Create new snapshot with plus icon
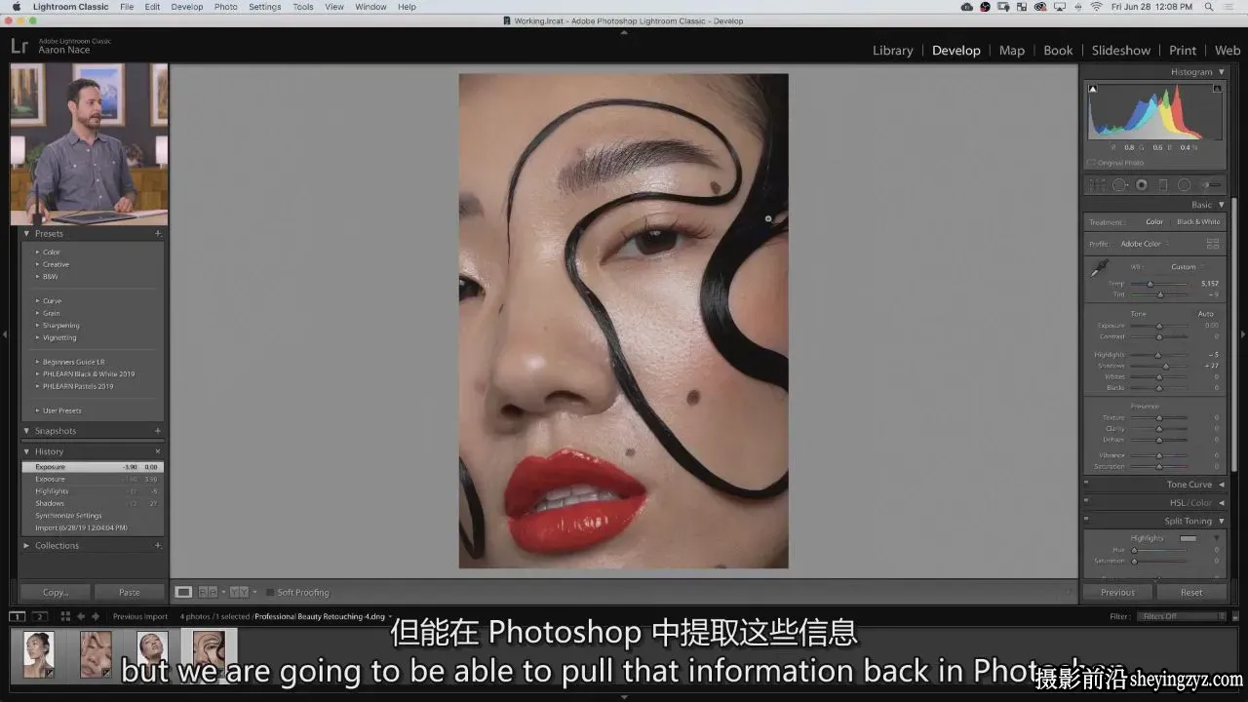Viewport: 1248px width, 702px height. click(x=158, y=431)
